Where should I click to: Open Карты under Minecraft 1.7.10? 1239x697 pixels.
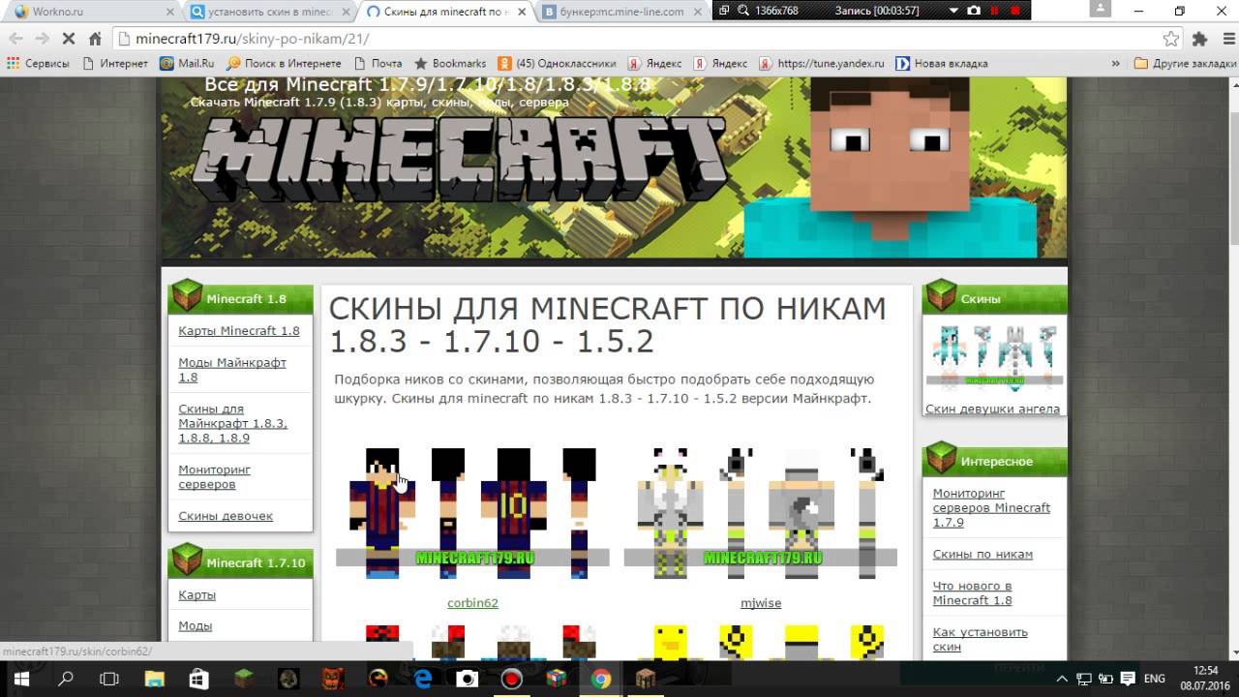(x=197, y=594)
